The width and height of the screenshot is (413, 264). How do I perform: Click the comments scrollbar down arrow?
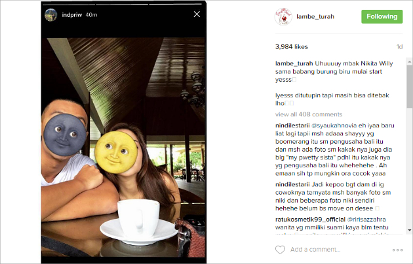tap(409, 230)
